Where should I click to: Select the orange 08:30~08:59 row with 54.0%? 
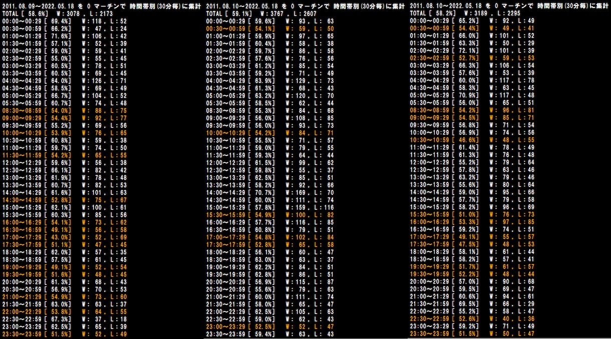pyautogui.click(x=65, y=110)
